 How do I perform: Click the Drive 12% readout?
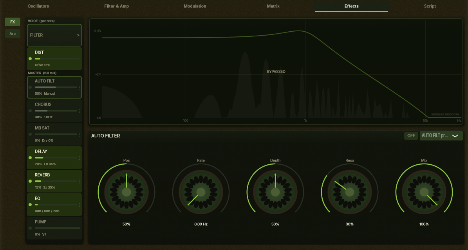coord(42,65)
